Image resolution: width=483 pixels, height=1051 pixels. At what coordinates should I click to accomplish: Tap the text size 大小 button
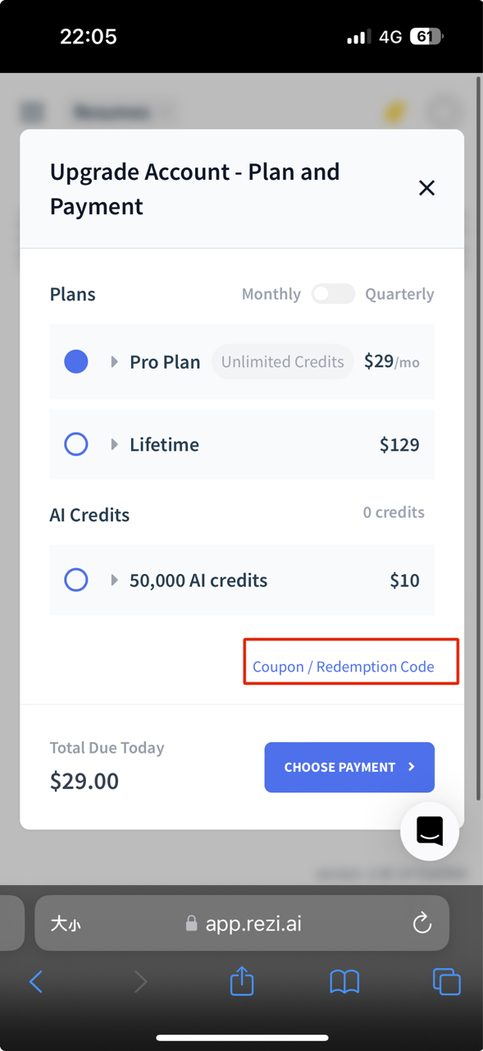pyautogui.click(x=66, y=924)
